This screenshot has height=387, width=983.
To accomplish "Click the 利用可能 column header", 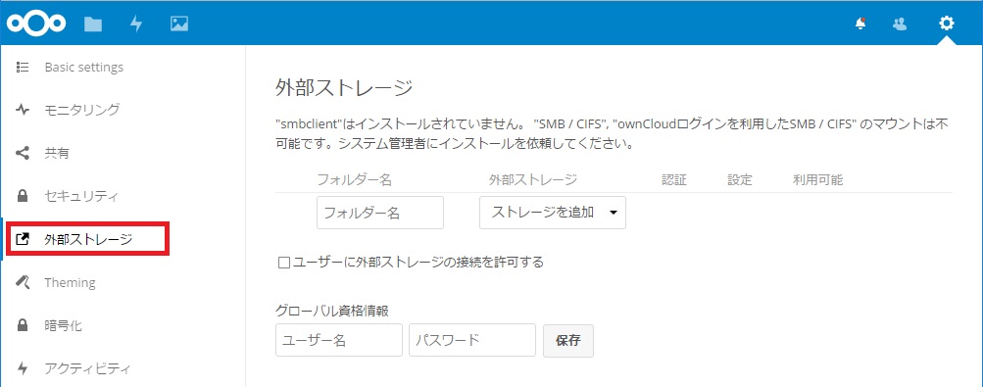I will click(817, 180).
